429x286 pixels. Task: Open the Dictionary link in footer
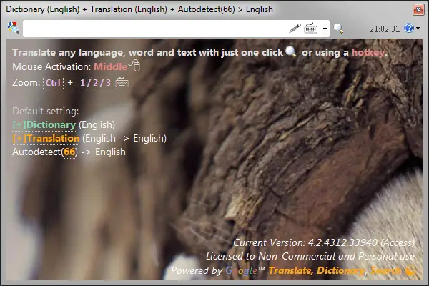tap(340, 270)
